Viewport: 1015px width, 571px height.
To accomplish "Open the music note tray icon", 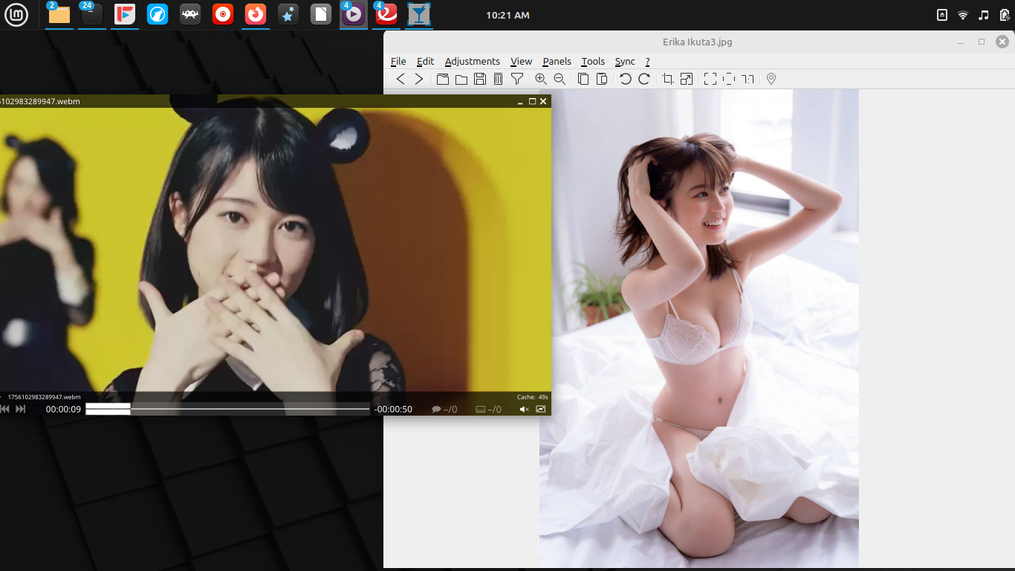I will point(984,15).
